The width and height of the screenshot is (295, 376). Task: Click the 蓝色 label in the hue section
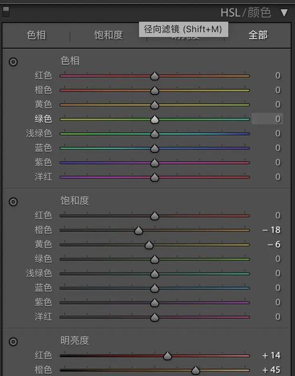coord(43,148)
